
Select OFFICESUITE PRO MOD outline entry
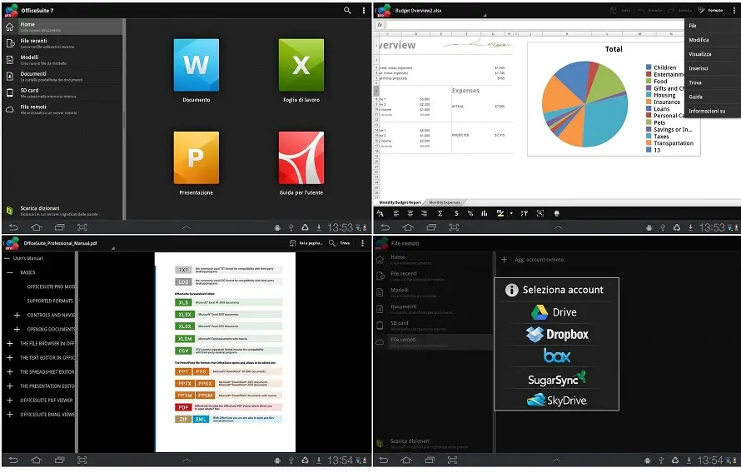point(51,286)
